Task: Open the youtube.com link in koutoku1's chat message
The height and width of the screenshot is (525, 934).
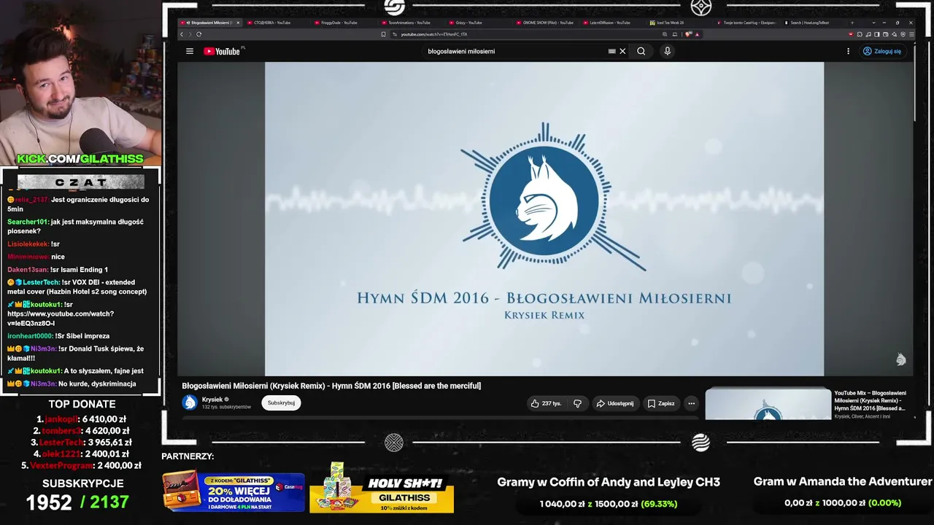Action: pos(61,318)
